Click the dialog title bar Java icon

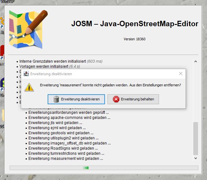click(x=26, y=74)
